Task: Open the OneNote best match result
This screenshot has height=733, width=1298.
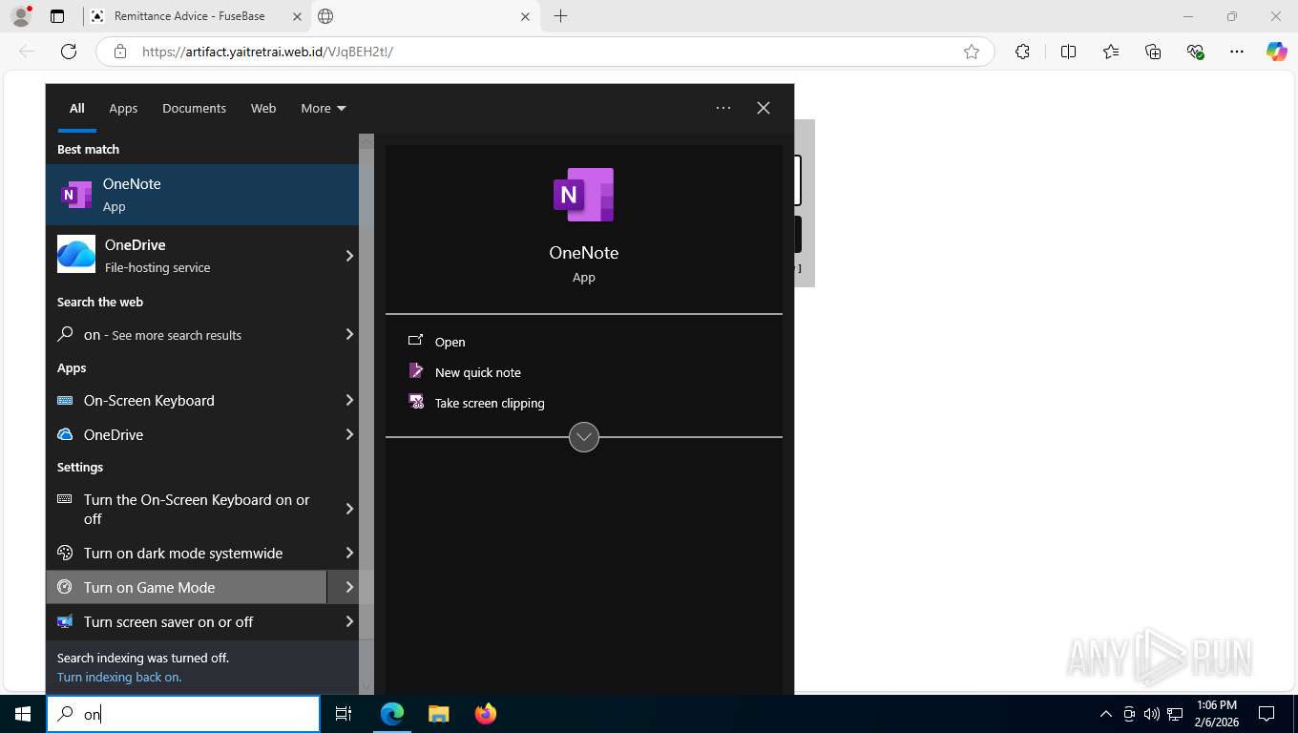Action: [202, 195]
